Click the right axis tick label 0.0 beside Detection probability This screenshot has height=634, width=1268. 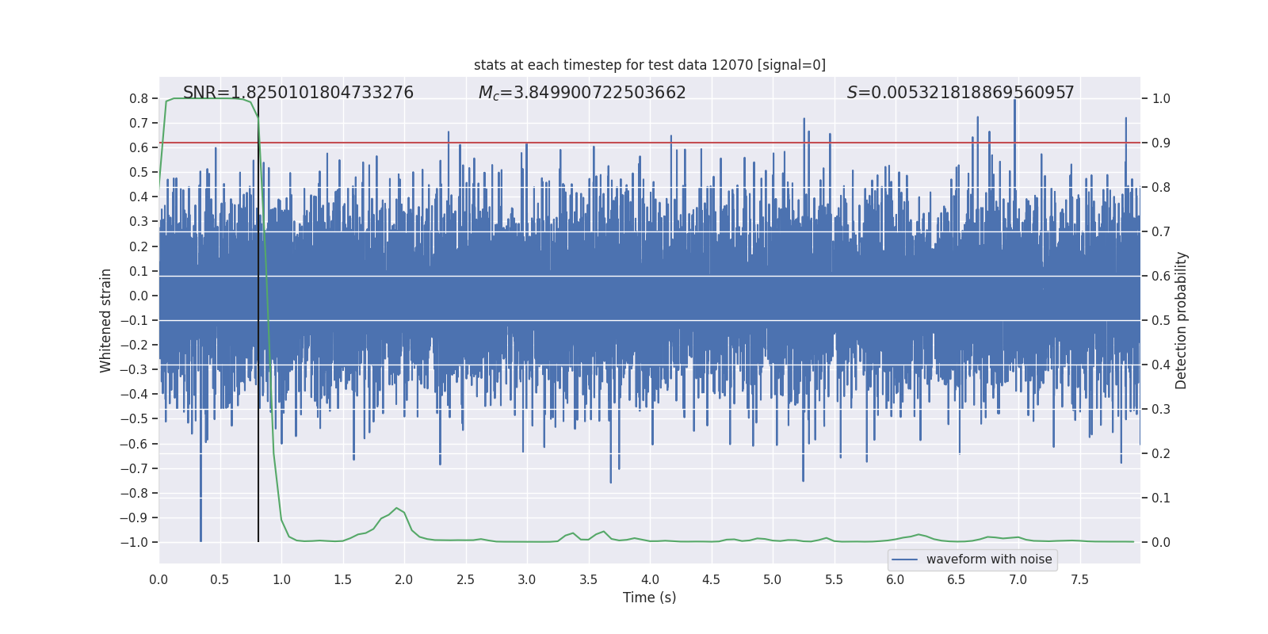point(1161,542)
